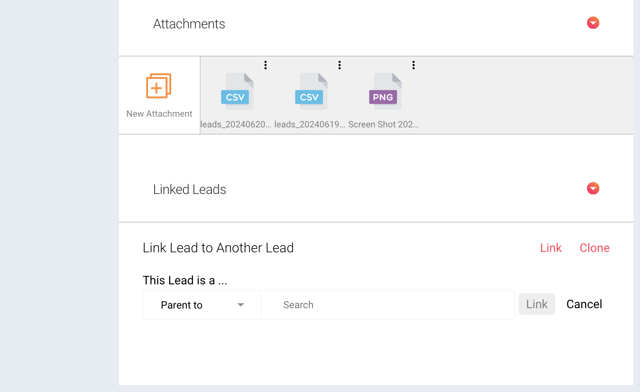Open the kebab menu above the PNG attachment
Screen dimensions: 640x392
point(413,65)
